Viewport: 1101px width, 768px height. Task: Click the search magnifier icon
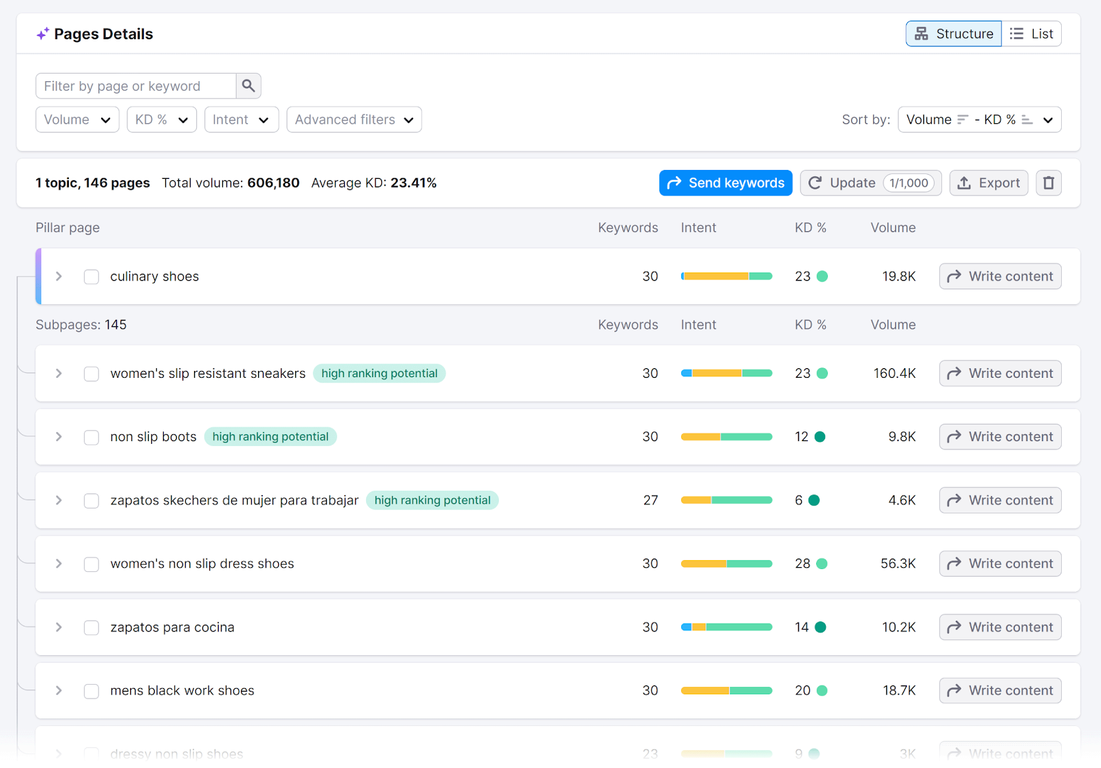[x=248, y=85]
